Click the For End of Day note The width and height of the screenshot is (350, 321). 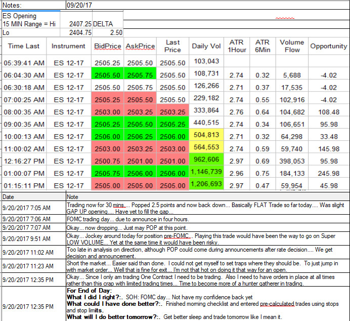point(207,304)
